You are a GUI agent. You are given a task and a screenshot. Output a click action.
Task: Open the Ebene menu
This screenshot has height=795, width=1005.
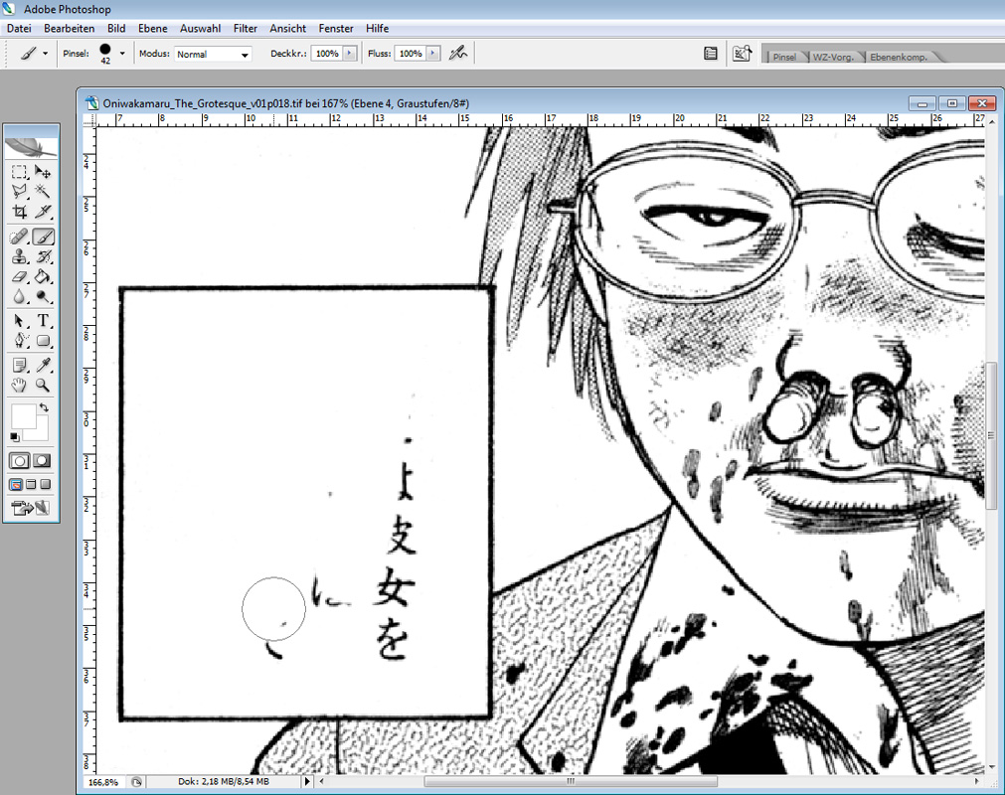click(x=152, y=28)
